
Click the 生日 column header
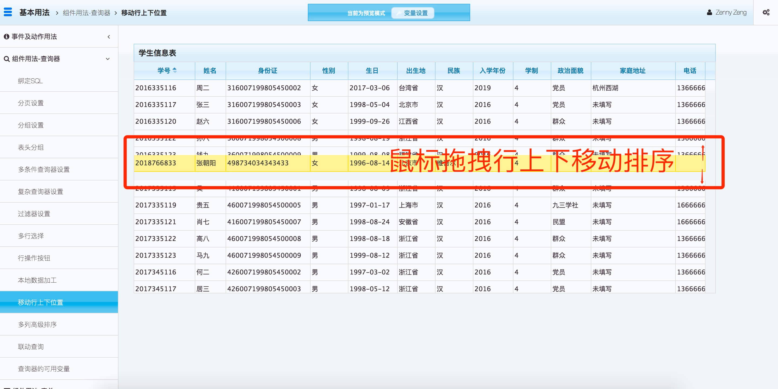click(372, 71)
